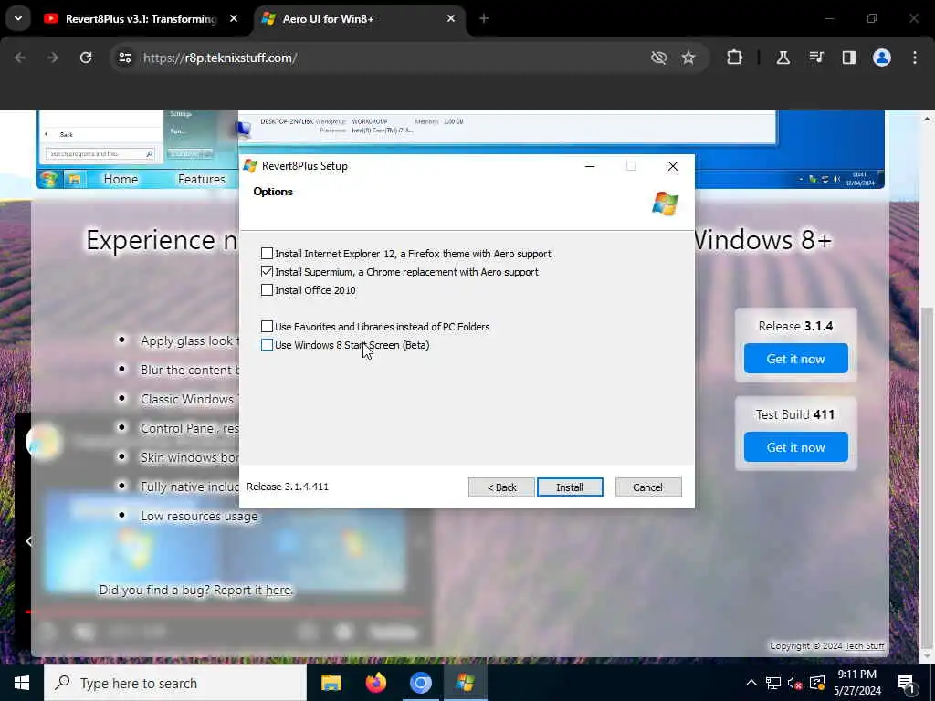Close the Aero UI for Win8+ tab
The width and height of the screenshot is (935, 701).
451,19
